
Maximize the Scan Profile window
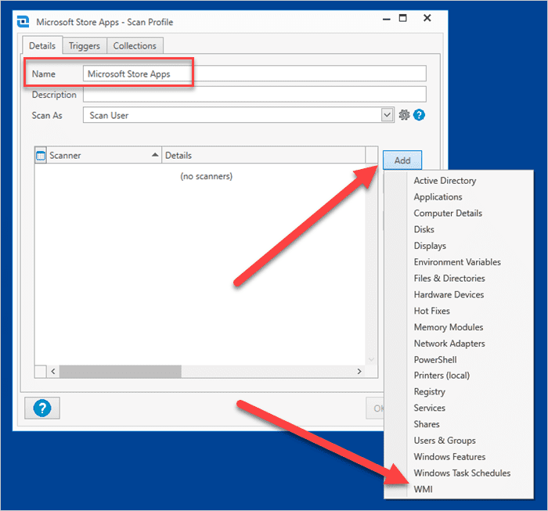[403, 18]
